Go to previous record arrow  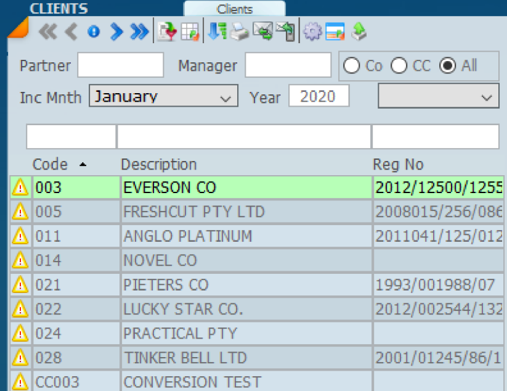tap(71, 32)
